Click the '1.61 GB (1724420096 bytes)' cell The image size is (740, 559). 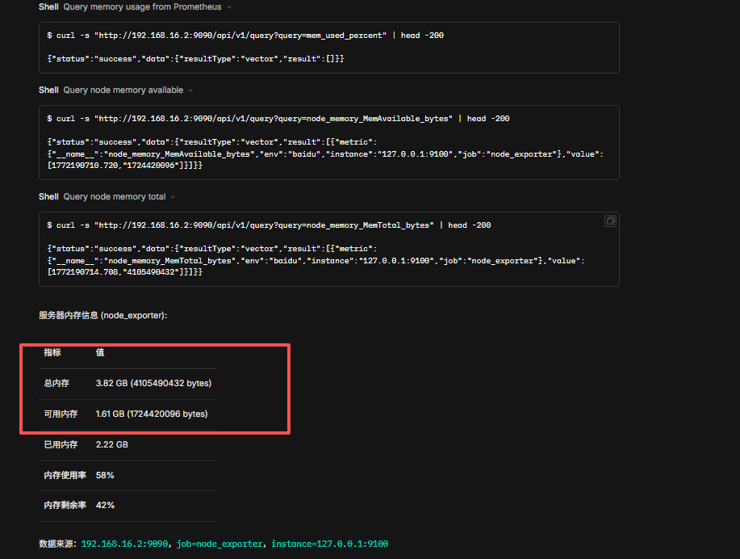click(152, 414)
